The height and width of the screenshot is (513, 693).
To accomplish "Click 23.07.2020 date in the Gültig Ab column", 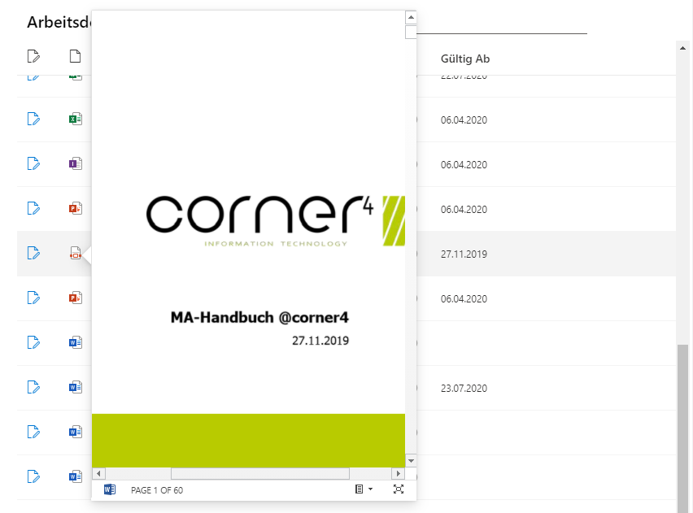I will 464,389.
